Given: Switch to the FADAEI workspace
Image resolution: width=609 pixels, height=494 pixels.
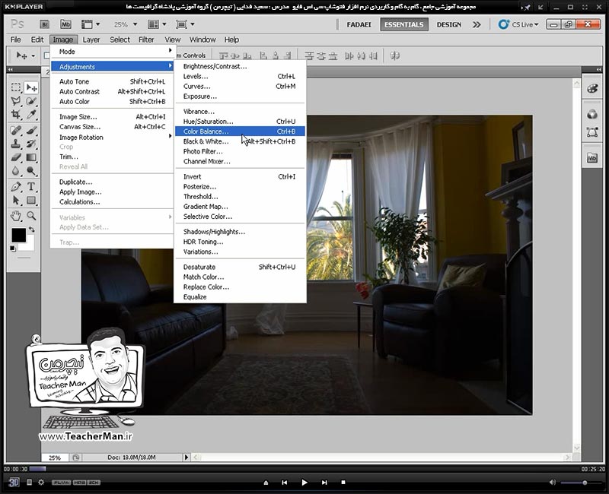Looking at the screenshot, I should pos(359,24).
